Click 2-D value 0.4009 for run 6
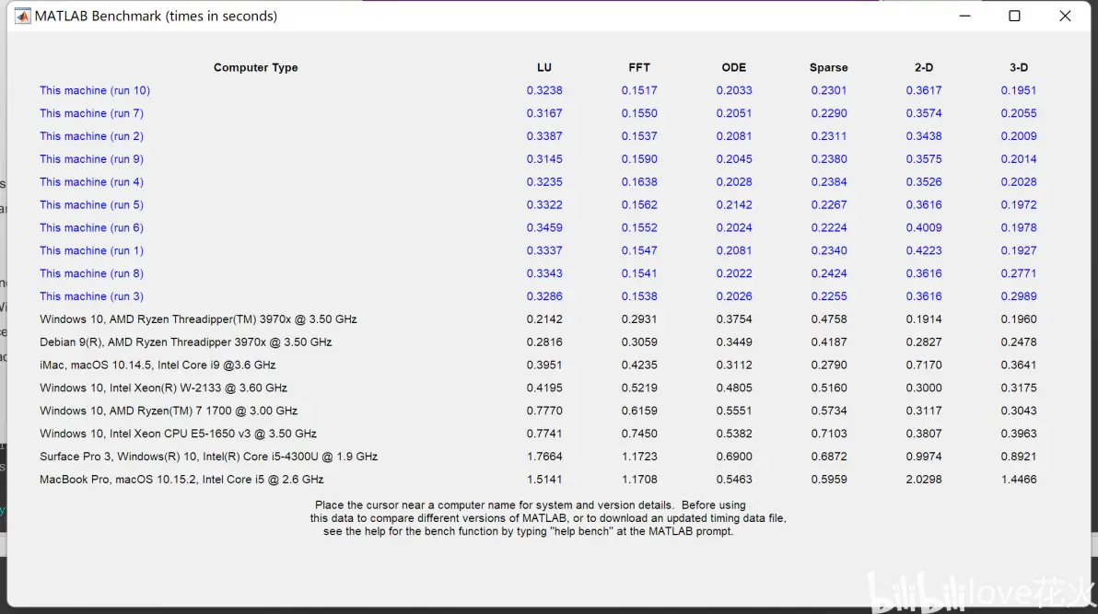Screen dimensions: 1098x614 click(x=924, y=227)
